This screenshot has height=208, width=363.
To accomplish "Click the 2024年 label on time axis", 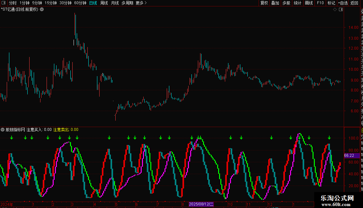I will 7,204.
